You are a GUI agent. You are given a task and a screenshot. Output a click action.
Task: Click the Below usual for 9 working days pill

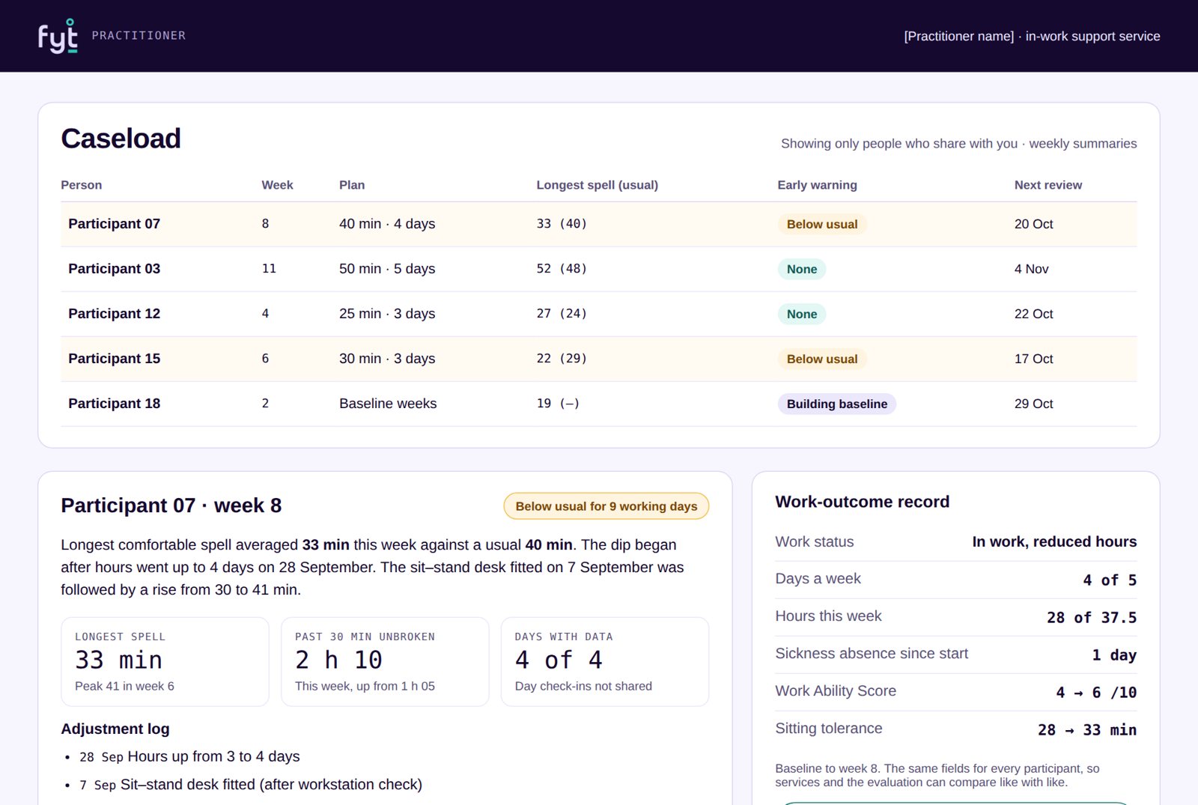point(606,506)
